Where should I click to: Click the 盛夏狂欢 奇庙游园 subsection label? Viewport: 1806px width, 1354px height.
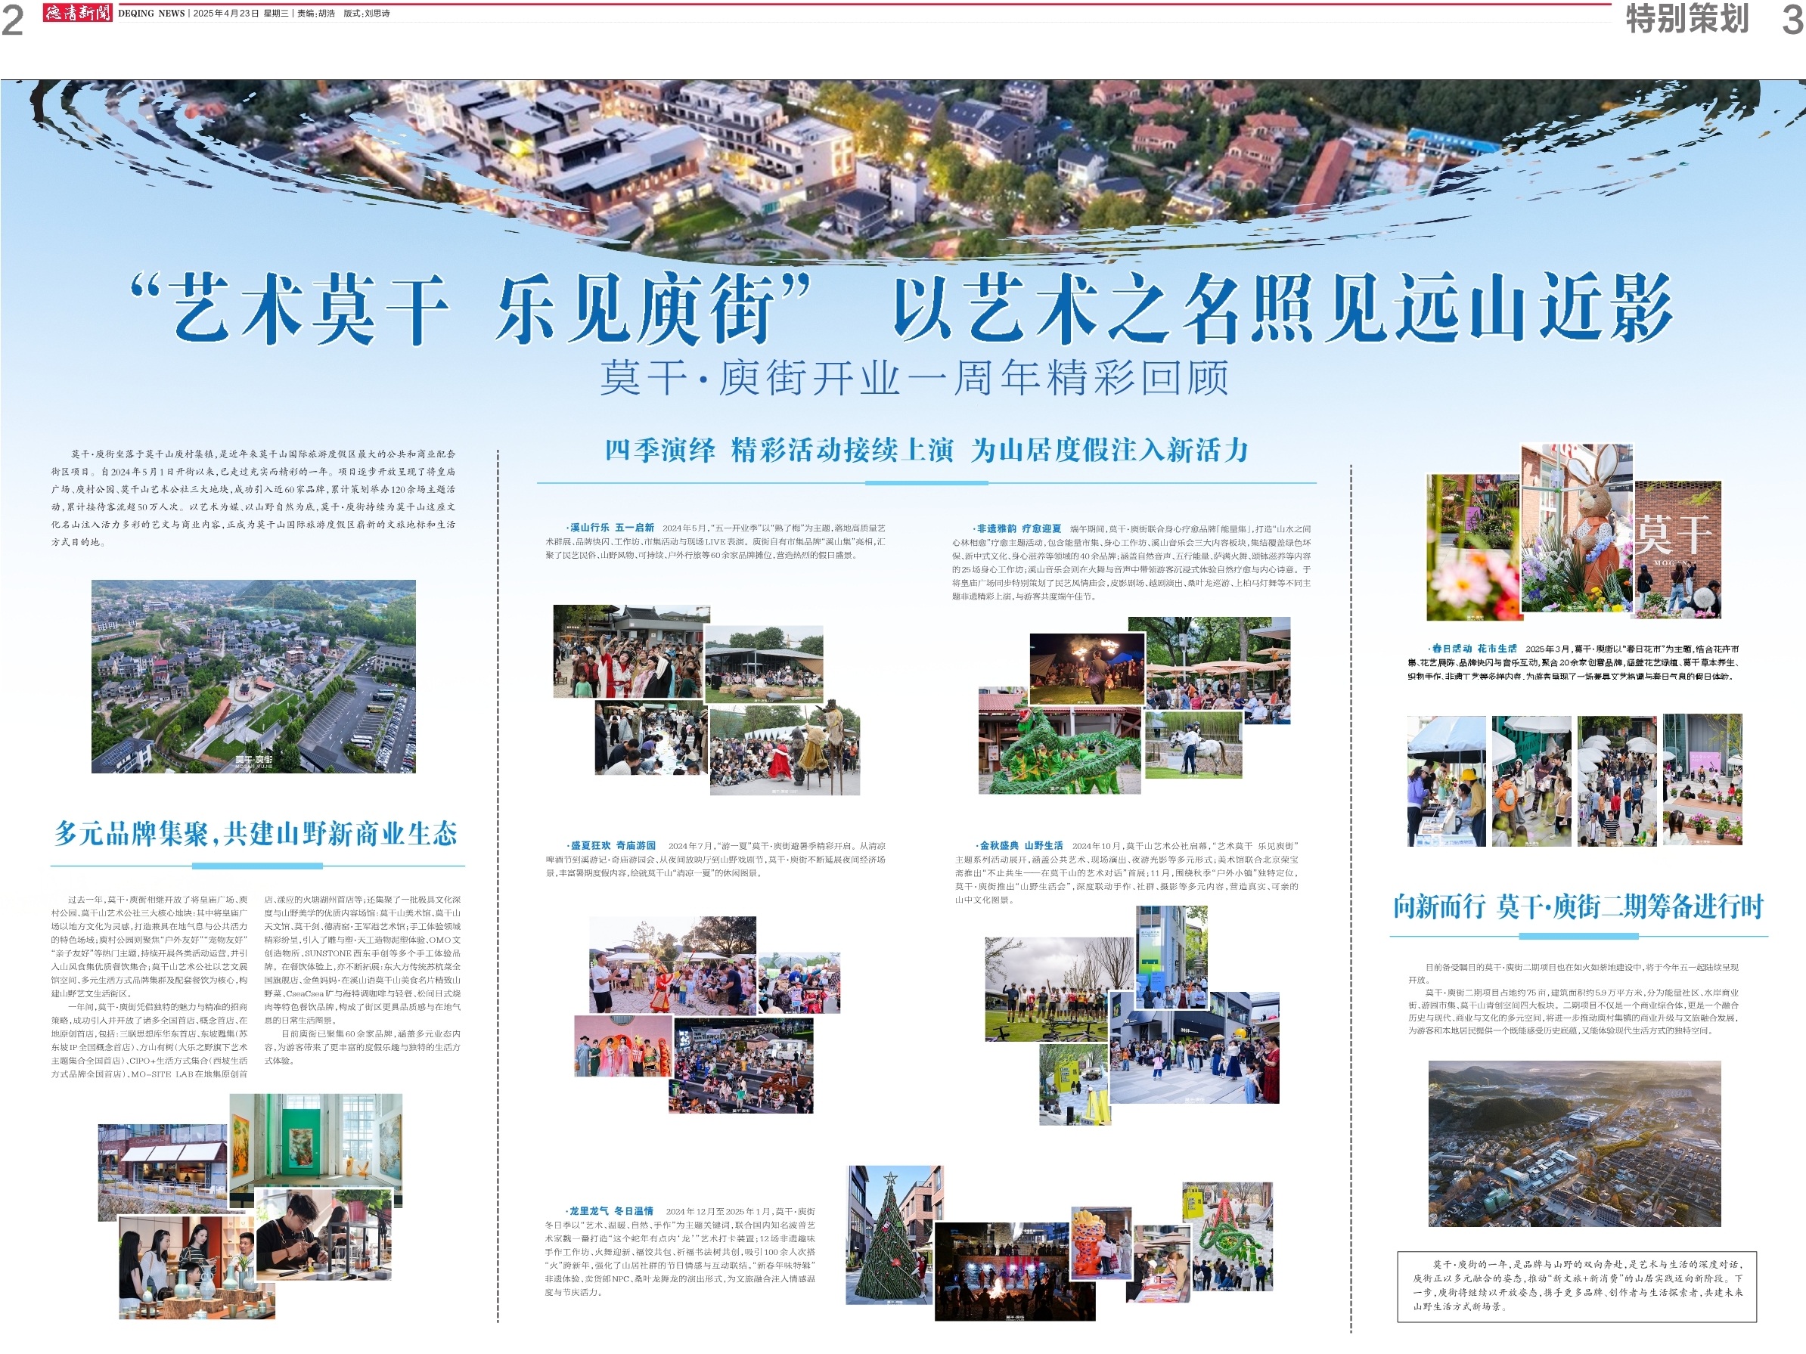click(613, 845)
